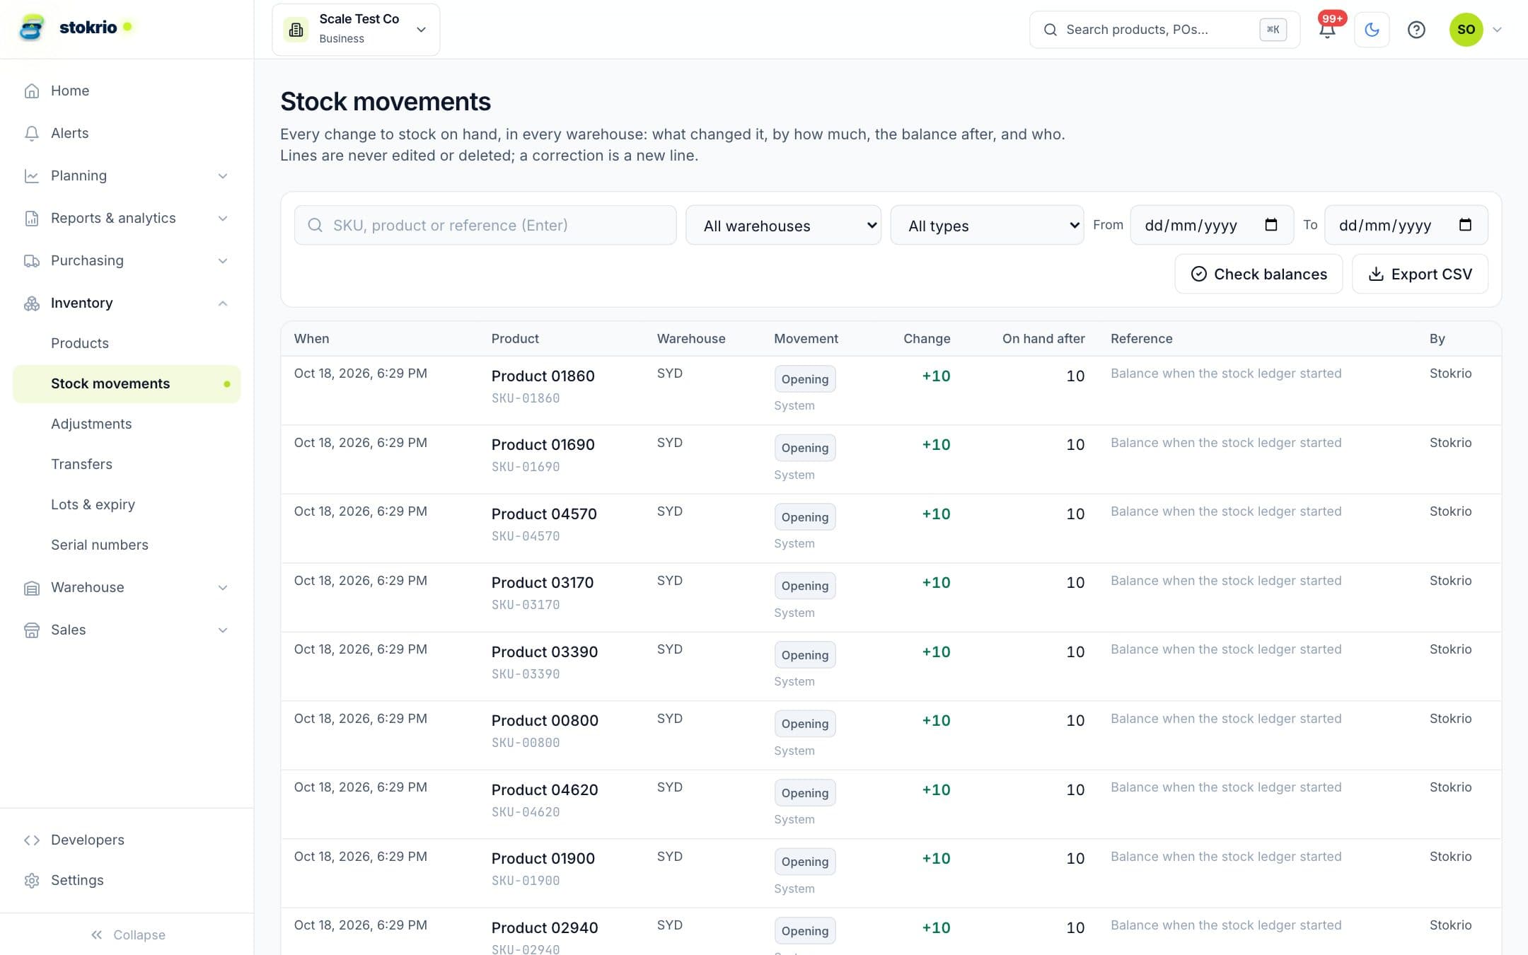Open the All warehouses dropdown
The width and height of the screenshot is (1528, 955).
click(783, 225)
